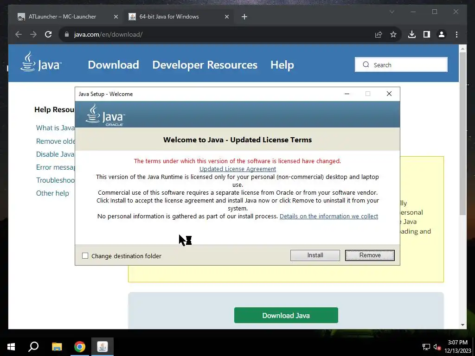The width and height of the screenshot is (475, 356).
Task: Open the Disable Java help link
Action: coord(55,154)
